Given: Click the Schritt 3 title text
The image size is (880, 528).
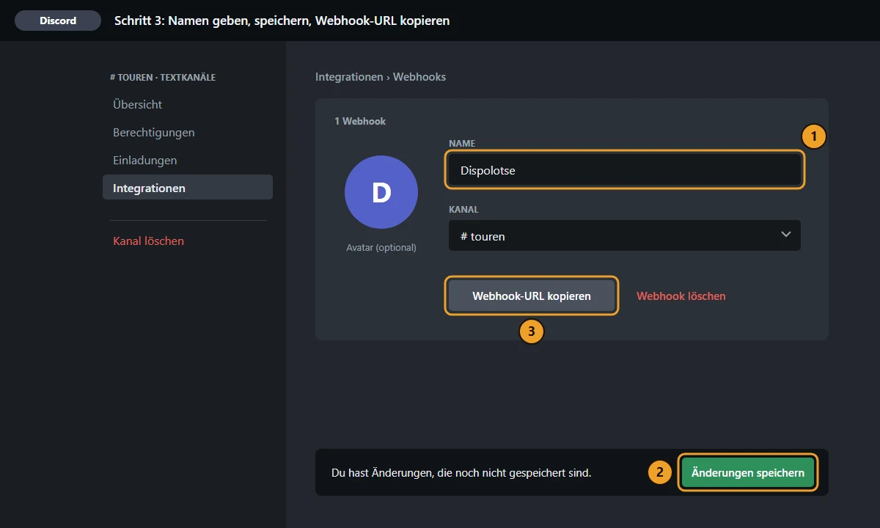Looking at the screenshot, I should click(282, 21).
